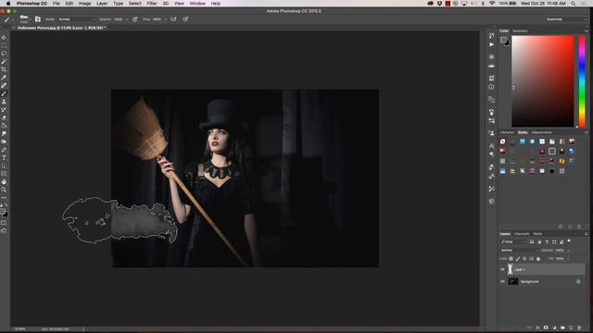Select the Move tool
593x333 pixels.
point(4,37)
